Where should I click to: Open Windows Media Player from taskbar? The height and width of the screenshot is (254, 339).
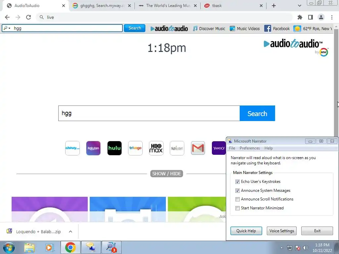tap(49, 247)
